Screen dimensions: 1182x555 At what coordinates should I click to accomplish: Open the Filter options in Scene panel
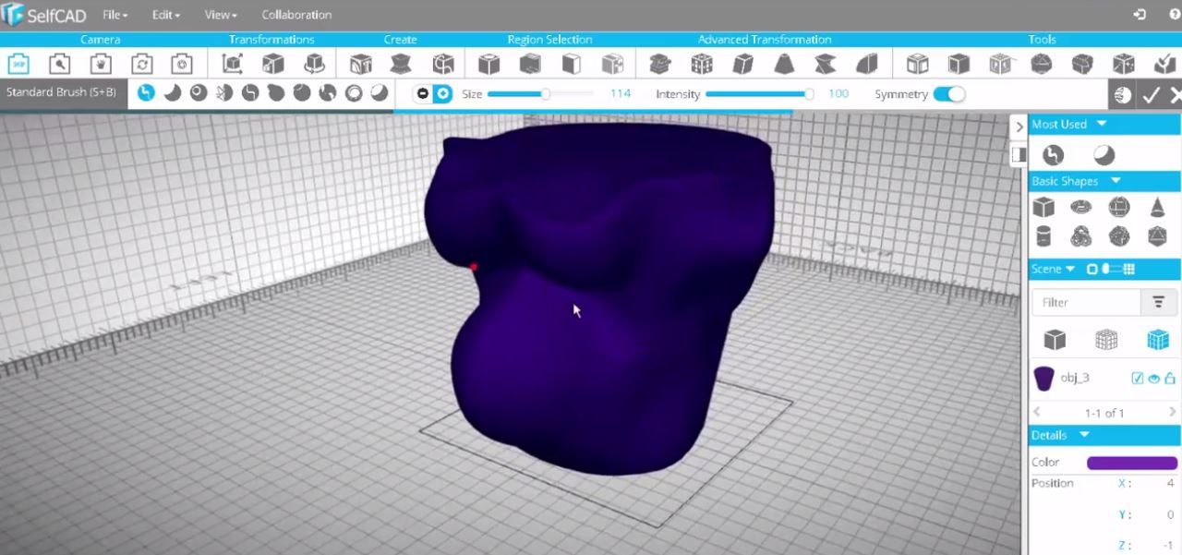(x=1158, y=302)
